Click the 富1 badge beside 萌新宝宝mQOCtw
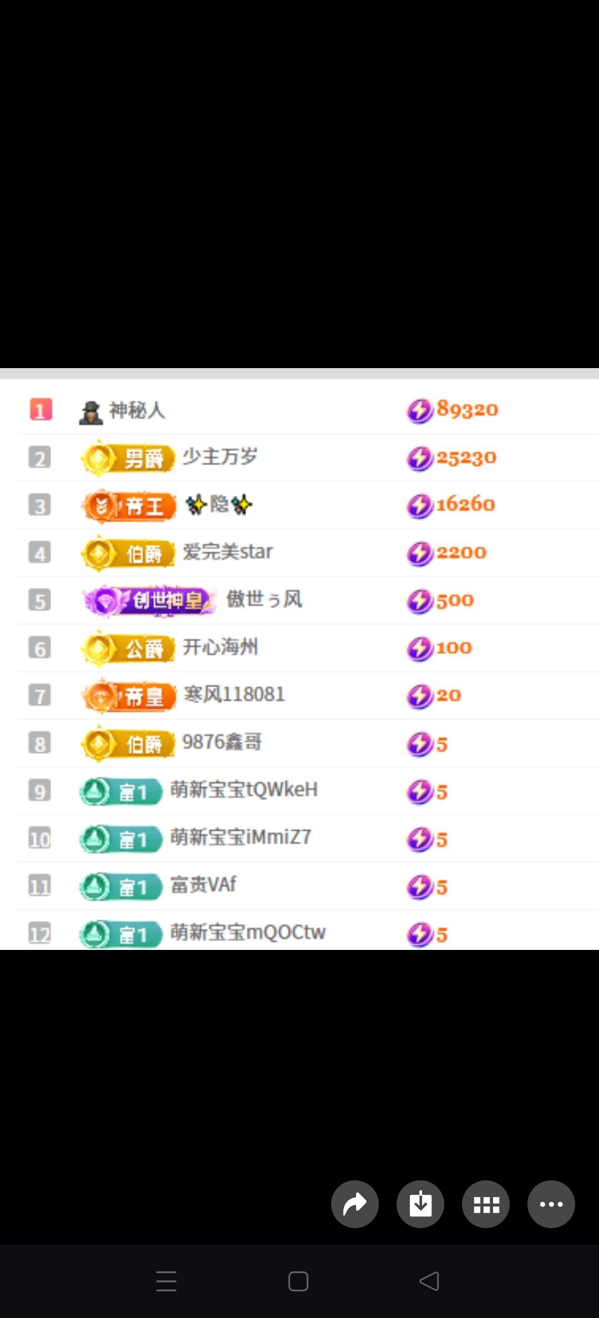This screenshot has width=599, height=1318. [121, 935]
